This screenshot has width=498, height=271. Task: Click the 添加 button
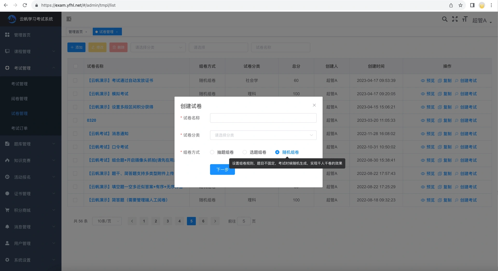pyautogui.click(x=77, y=47)
